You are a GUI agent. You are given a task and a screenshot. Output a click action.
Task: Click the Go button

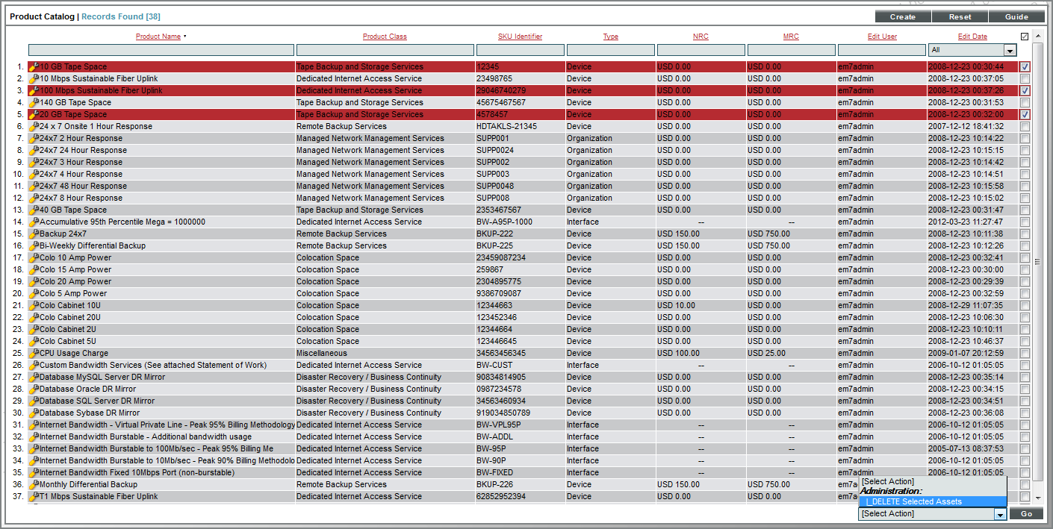1026,514
